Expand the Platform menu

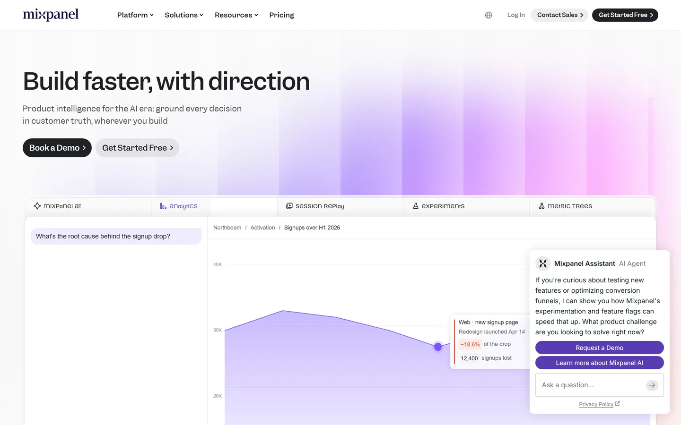pos(135,15)
